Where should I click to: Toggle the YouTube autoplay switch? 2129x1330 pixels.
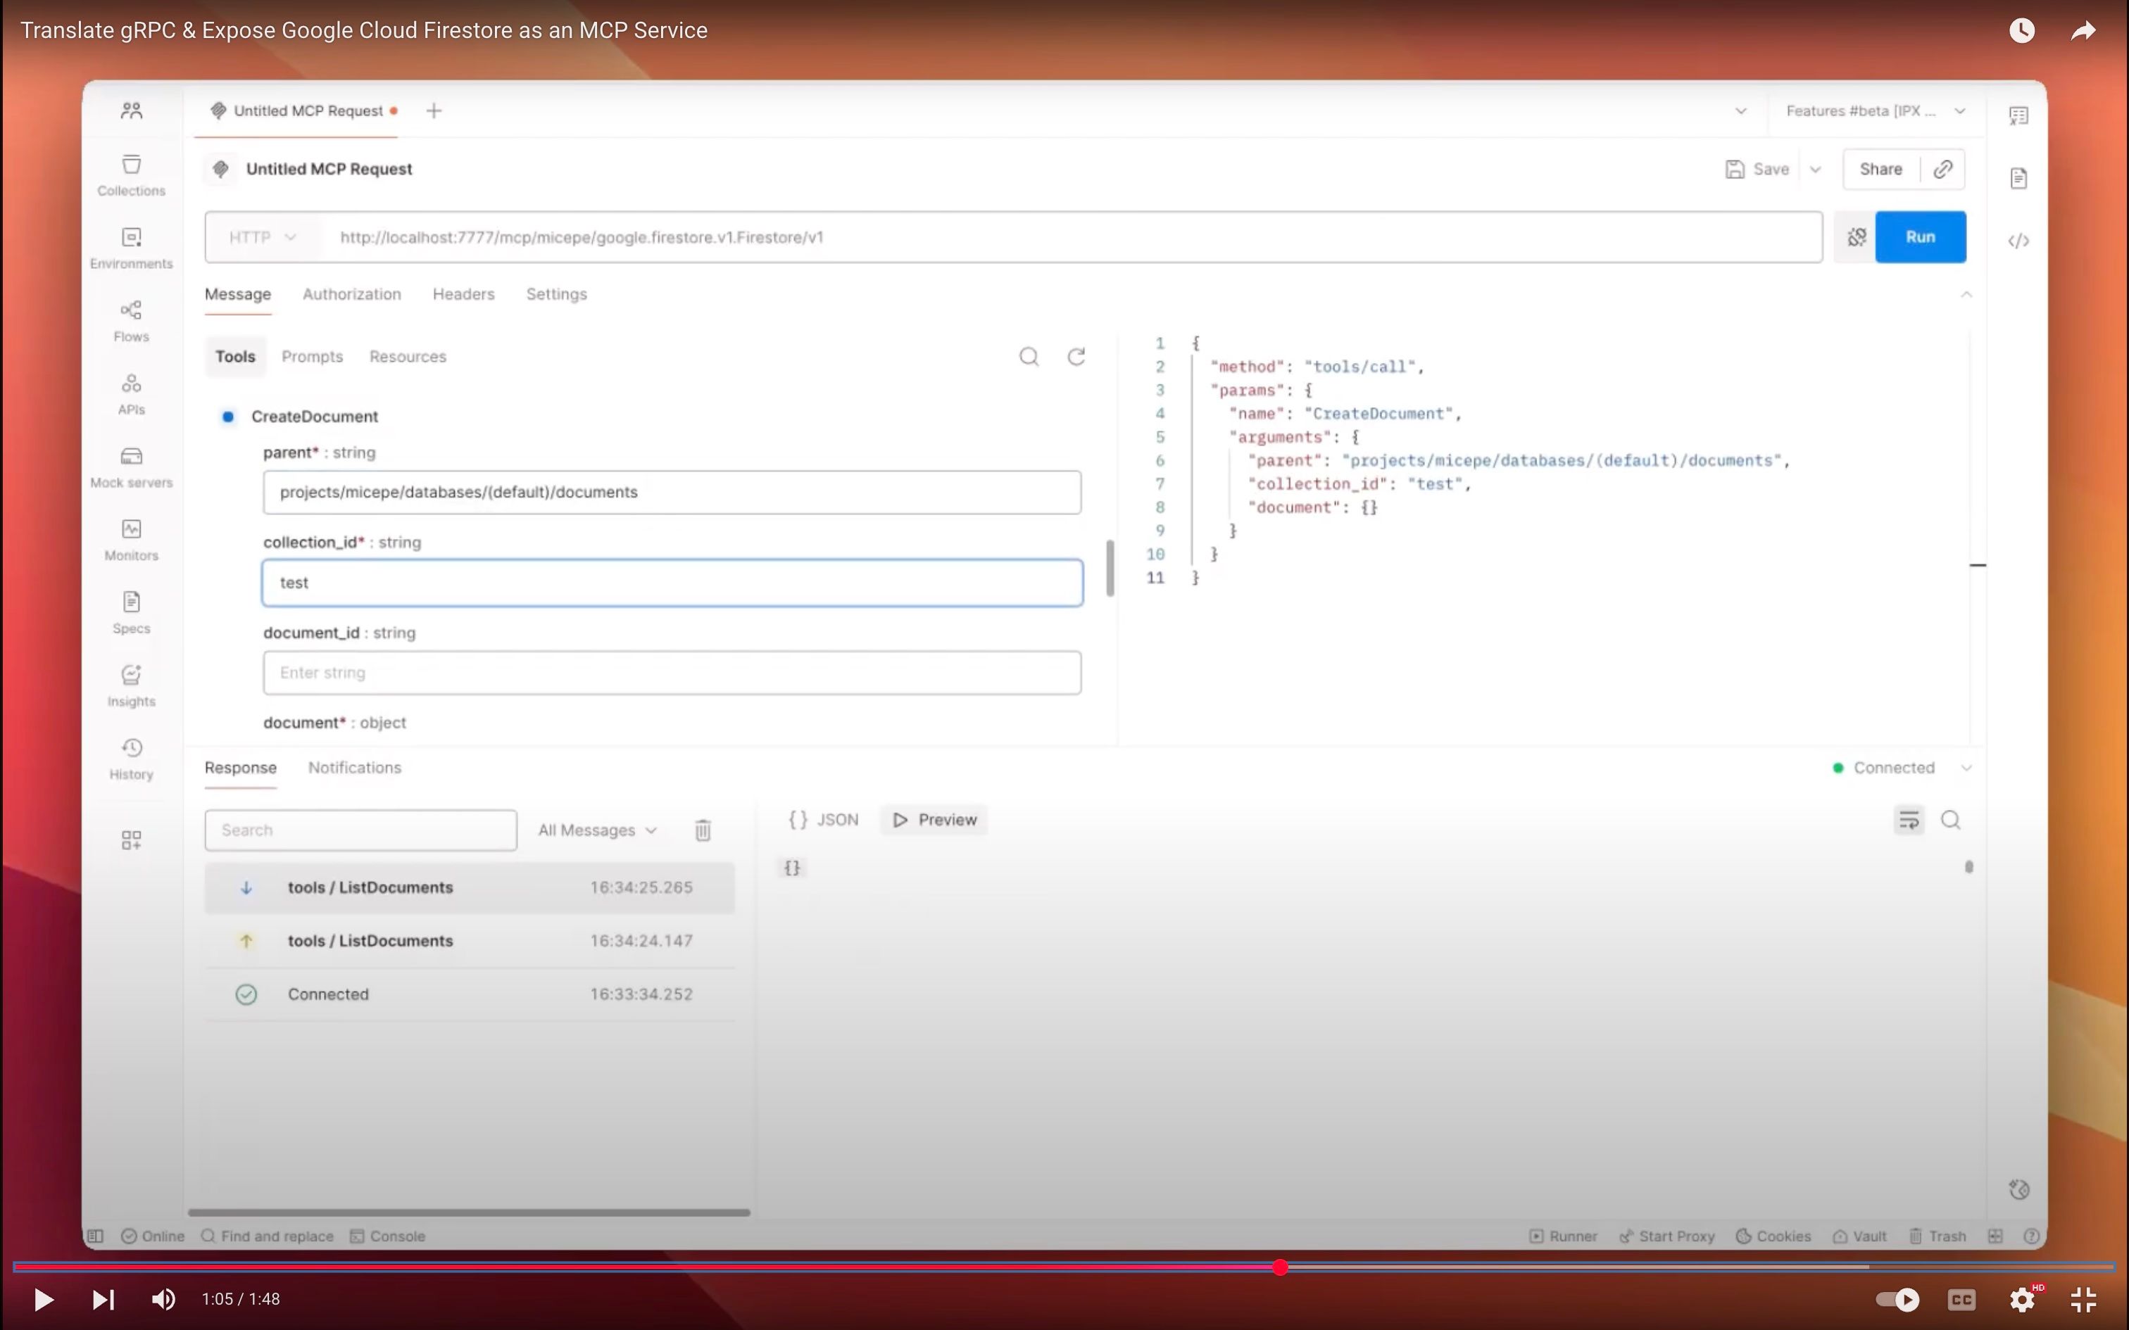1897,1298
